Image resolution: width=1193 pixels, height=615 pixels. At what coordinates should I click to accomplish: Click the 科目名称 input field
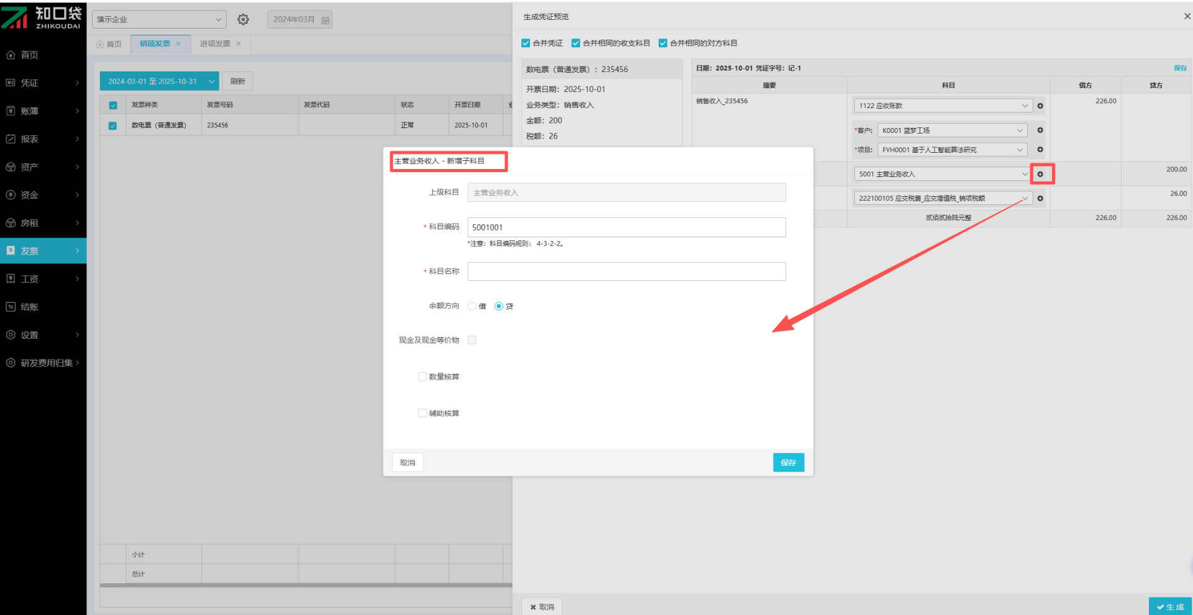(x=626, y=271)
